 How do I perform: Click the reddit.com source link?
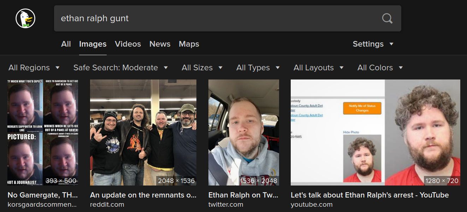pos(107,205)
